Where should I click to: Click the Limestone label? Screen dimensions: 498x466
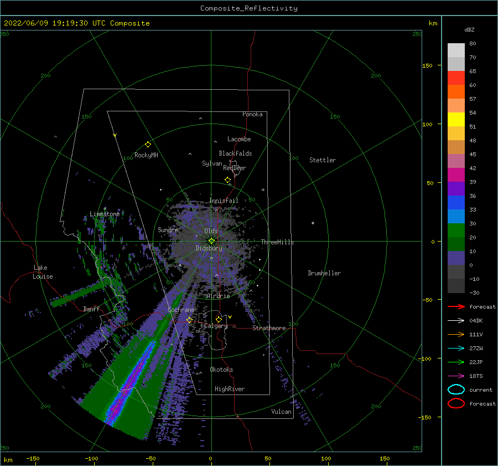coord(105,214)
